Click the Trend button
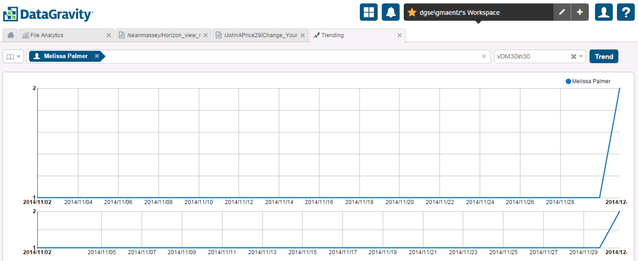Screen dimensions: 638x261 [x=604, y=56]
